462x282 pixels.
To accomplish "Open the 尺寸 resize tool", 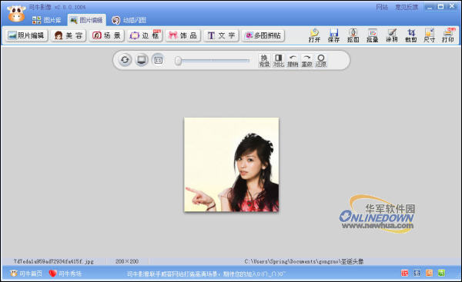I will (x=430, y=35).
